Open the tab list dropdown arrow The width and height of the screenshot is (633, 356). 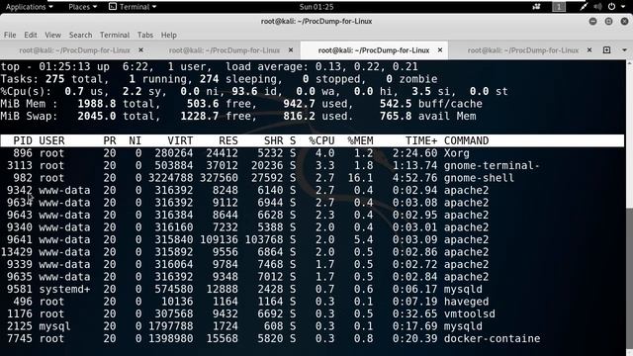[x=624, y=50]
